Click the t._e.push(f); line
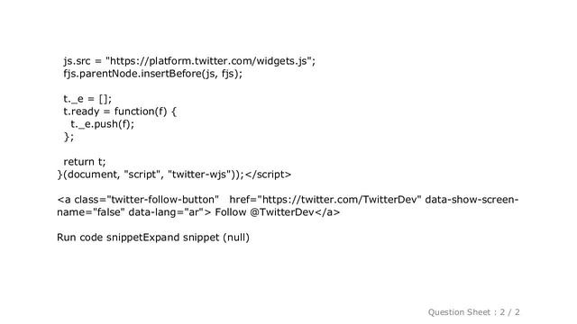577x324 pixels. pyautogui.click(x=102, y=124)
